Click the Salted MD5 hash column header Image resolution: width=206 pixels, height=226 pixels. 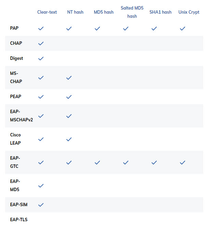(132, 12)
